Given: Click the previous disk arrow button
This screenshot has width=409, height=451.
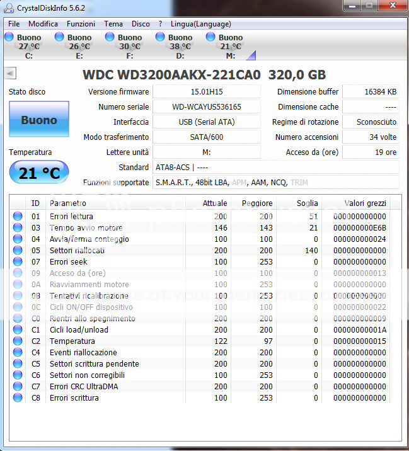Looking at the screenshot, I should click(x=10, y=73).
